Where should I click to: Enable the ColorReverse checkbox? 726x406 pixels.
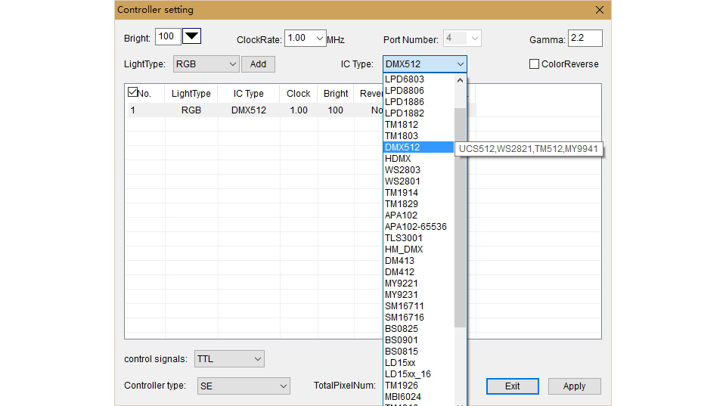(x=534, y=64)
